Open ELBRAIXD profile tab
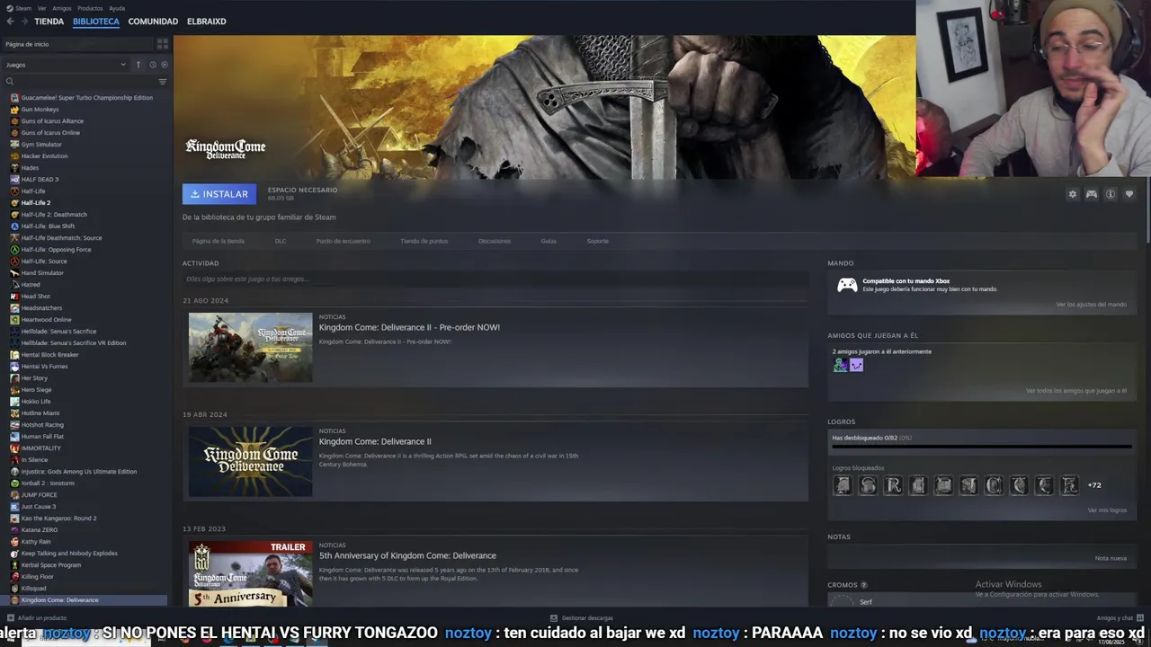1151x647 pixels. 206,21
